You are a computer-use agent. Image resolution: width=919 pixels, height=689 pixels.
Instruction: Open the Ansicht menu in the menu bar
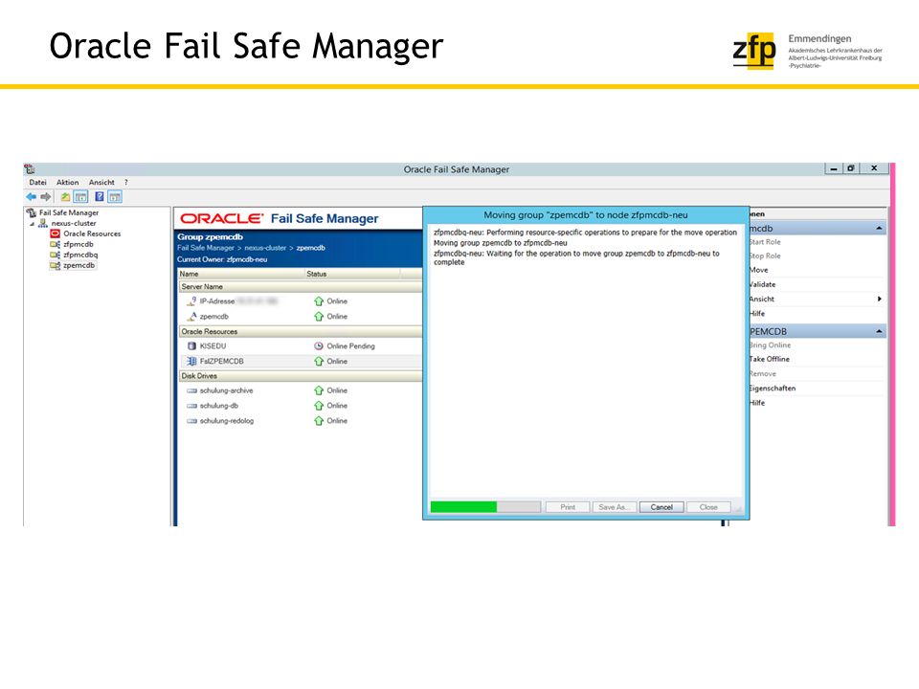pyautogui.click(x=102, y=182)
